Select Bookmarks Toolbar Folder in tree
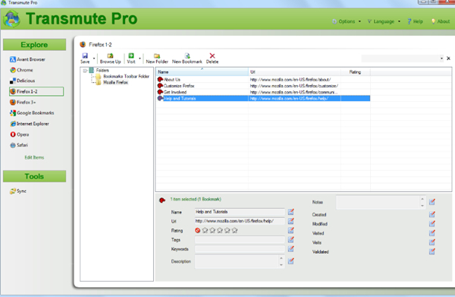The width and height of the screenshot is (455, 297). (x=126, y=77)
